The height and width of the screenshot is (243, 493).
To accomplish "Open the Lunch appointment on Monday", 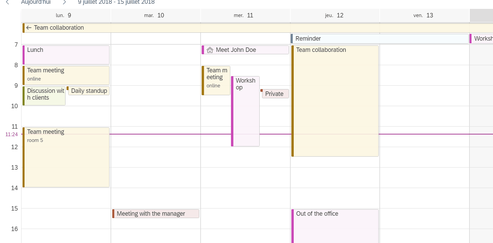I will pyautogui.click(x=66, y=54).
